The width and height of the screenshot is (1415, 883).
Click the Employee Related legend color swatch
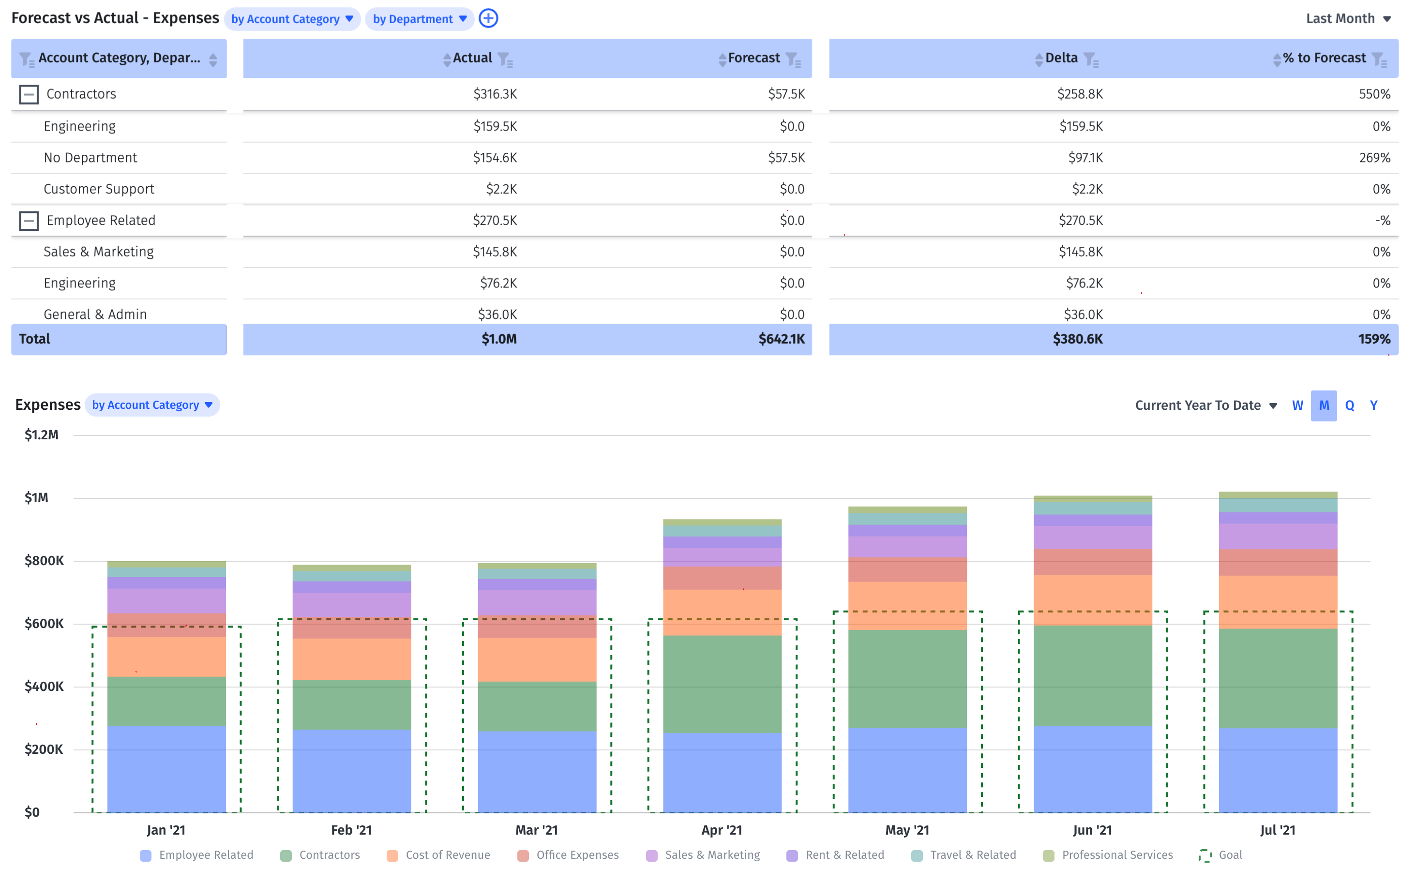pyautogui.click(x=145, y=855)
